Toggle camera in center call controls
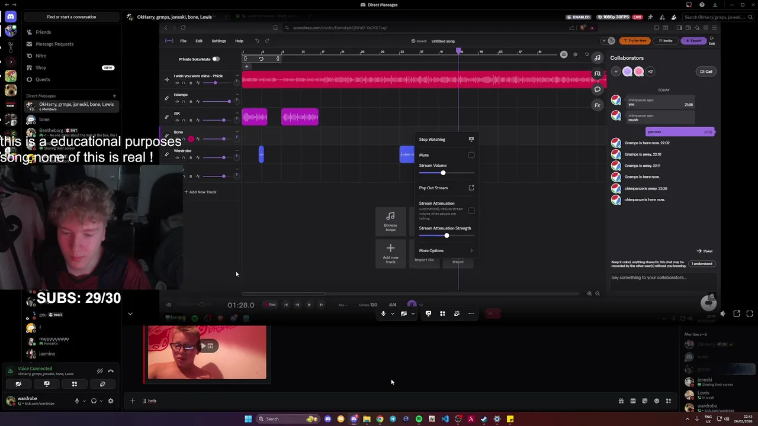Viewport: 758px width, 426px height. (x=404, y=314)
